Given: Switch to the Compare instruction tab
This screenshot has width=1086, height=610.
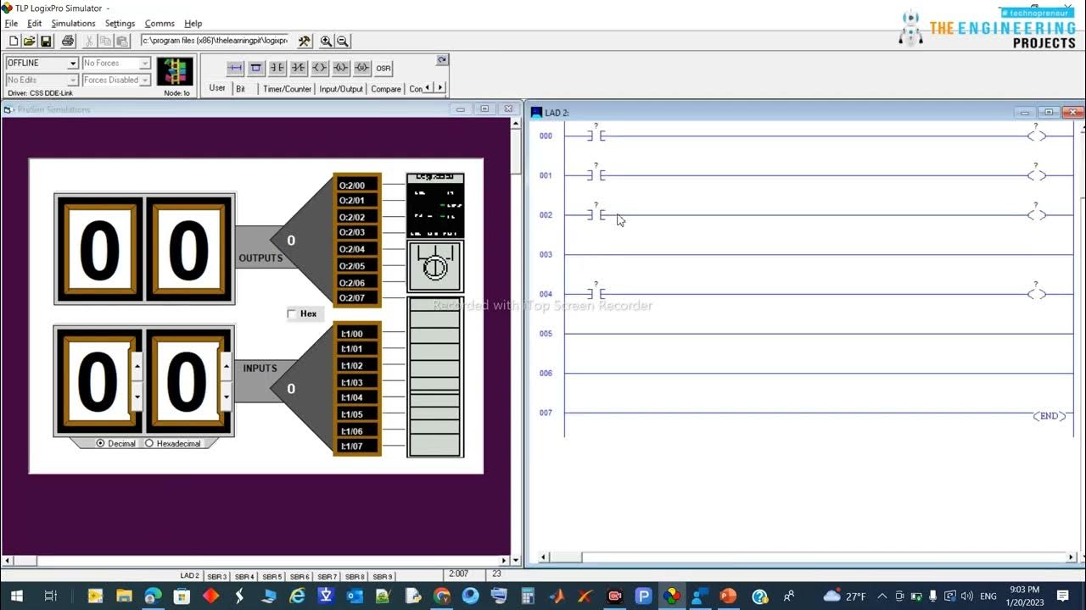Looking at the screenshot, I should click(x=386, y=89).
